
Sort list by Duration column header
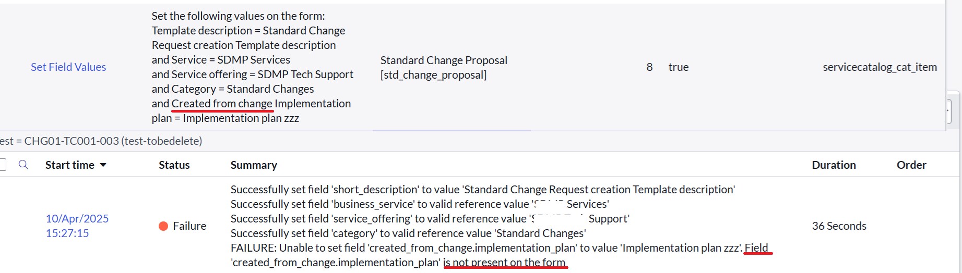click(834, 165)
